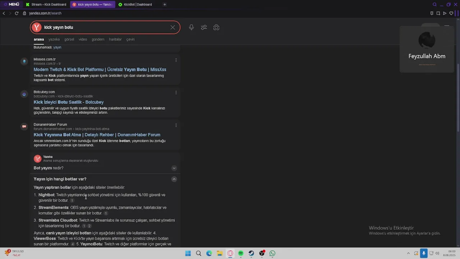
Task: Launch Microsoft Edge from taskbar
Action: click(209, 253)
